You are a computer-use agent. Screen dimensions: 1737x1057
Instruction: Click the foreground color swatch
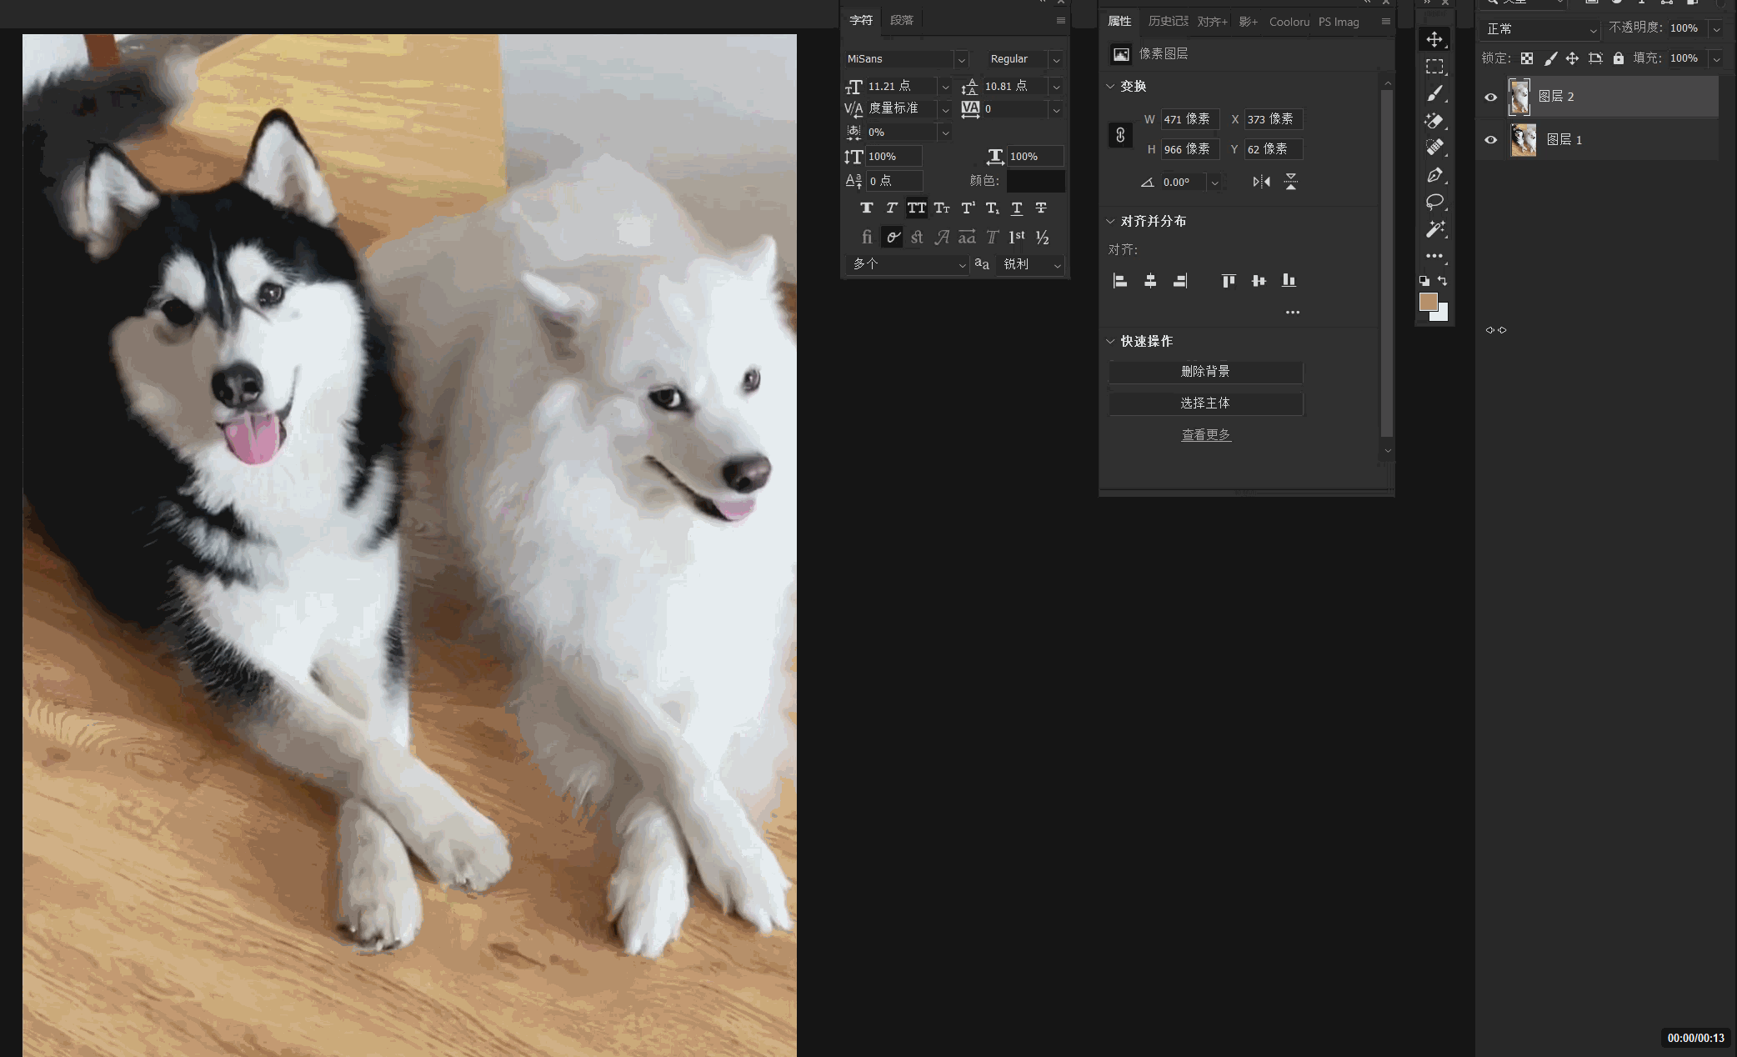coord(1428,302)
